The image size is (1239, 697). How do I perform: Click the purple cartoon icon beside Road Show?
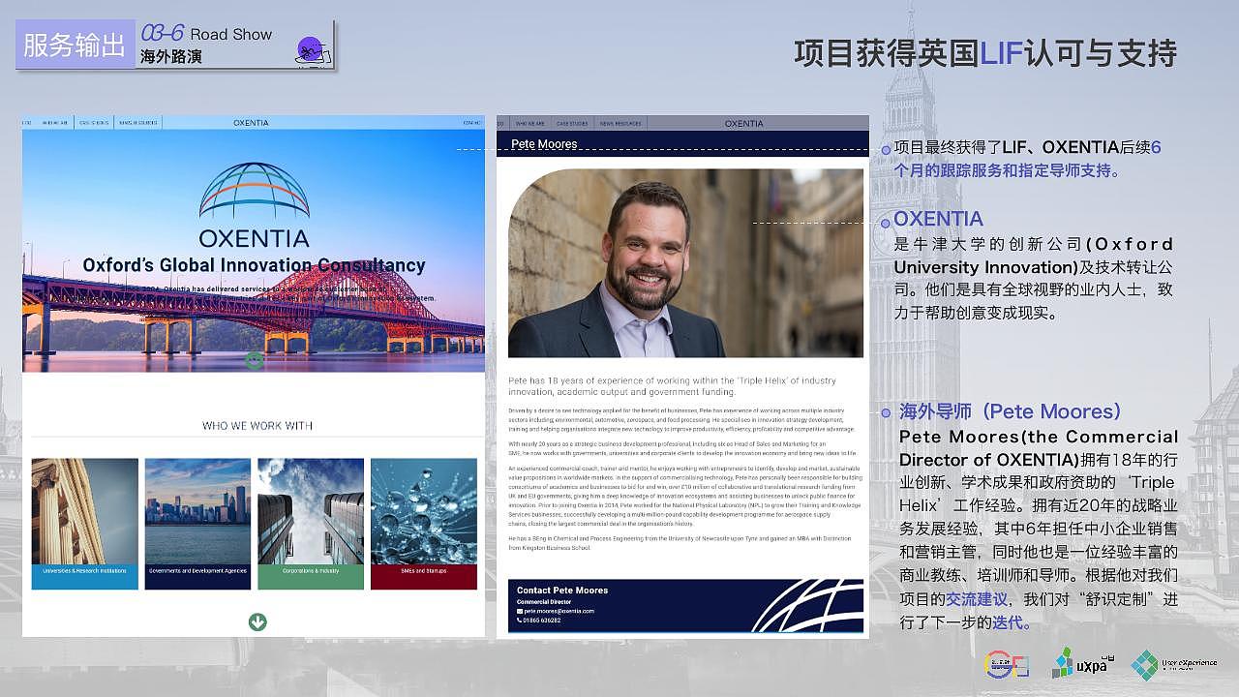tap(312, 50)
